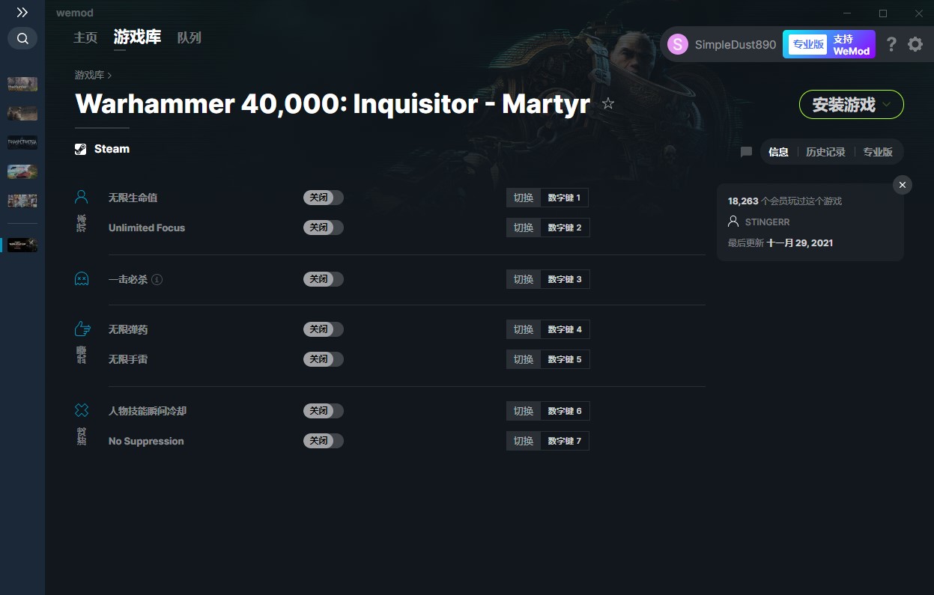Switch to 历史记录 tab
The width and height of the screenshot is (934, 595).
[x=825, y=152]
